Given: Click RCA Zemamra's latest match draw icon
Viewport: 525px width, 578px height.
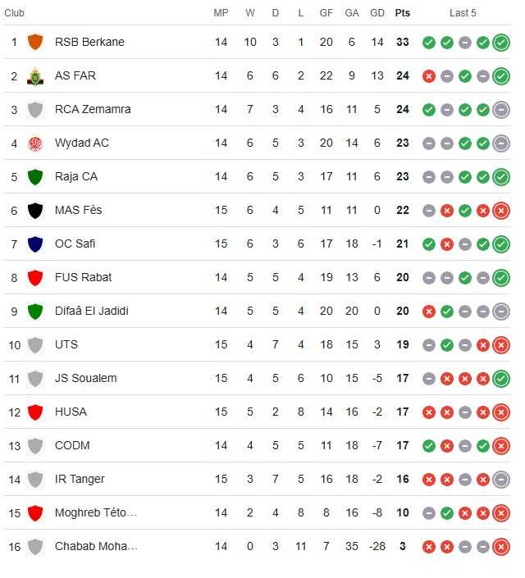Looking at the screenshot, I should pyautogui.click(x=501, y=110).
